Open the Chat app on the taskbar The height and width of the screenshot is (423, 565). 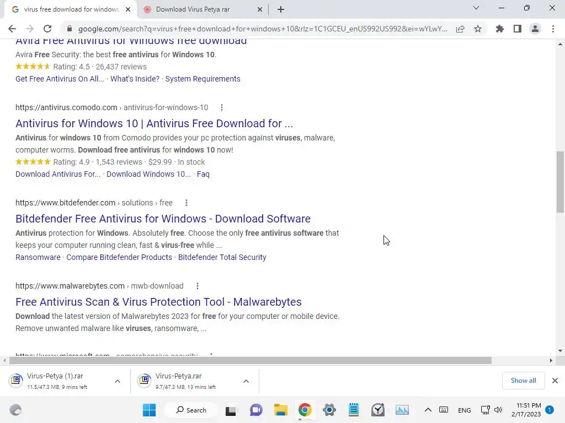click(256, 410)
